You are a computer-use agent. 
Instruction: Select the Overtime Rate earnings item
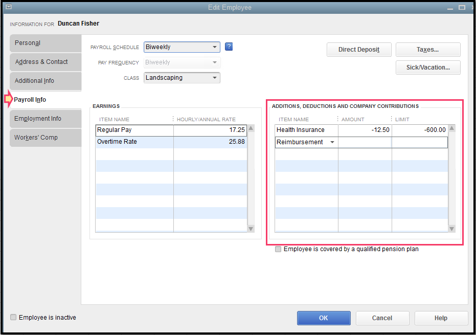point(134,142)
